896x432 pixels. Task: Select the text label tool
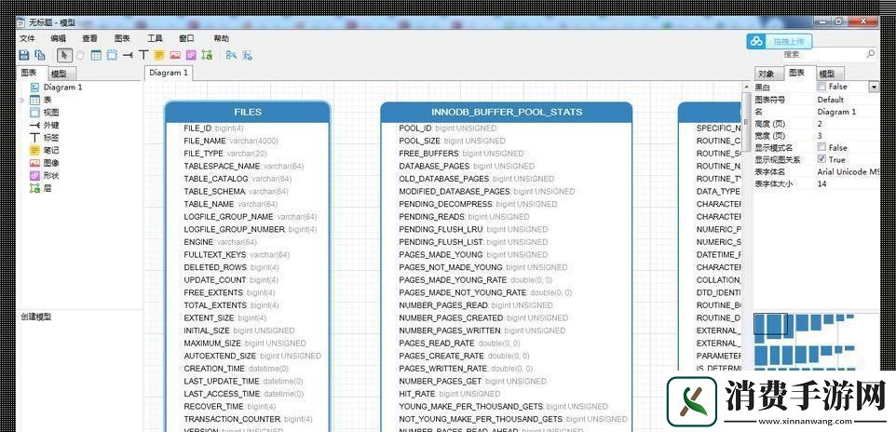click(x=143, y=55)
